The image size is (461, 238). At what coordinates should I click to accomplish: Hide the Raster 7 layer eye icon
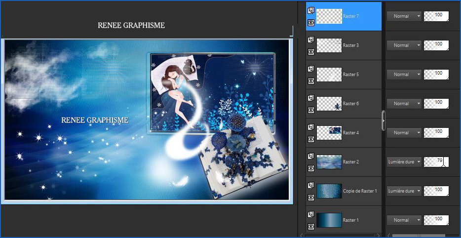[x=311, y=22]
